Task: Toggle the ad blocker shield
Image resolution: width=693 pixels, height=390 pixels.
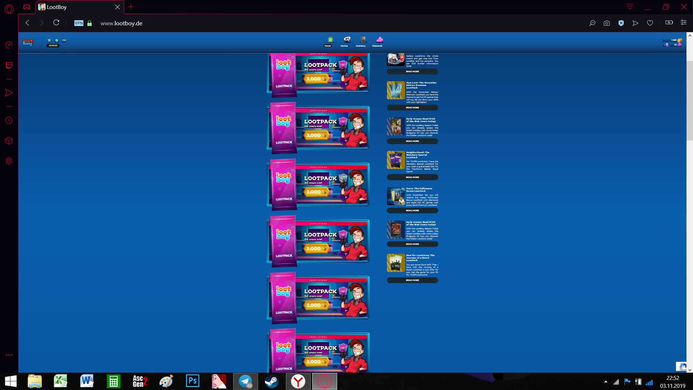Action: point(621,23)
